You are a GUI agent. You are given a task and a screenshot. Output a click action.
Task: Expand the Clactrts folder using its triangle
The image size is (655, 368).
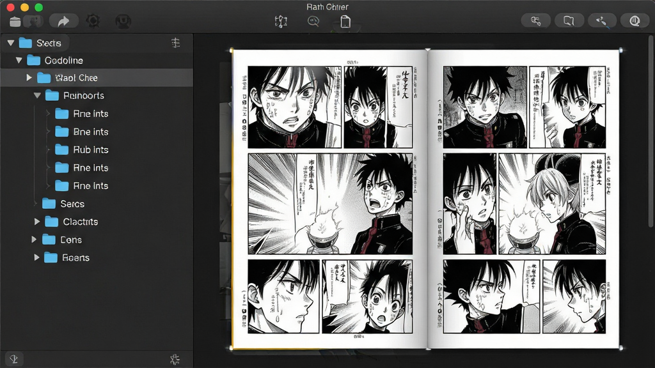pyautogui.click(x=36, y=222)
